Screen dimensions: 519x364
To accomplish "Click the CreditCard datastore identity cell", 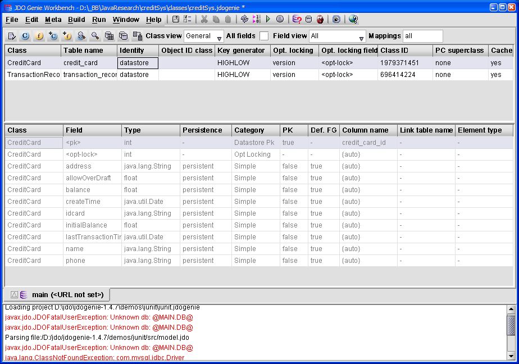I will [138, 63].
